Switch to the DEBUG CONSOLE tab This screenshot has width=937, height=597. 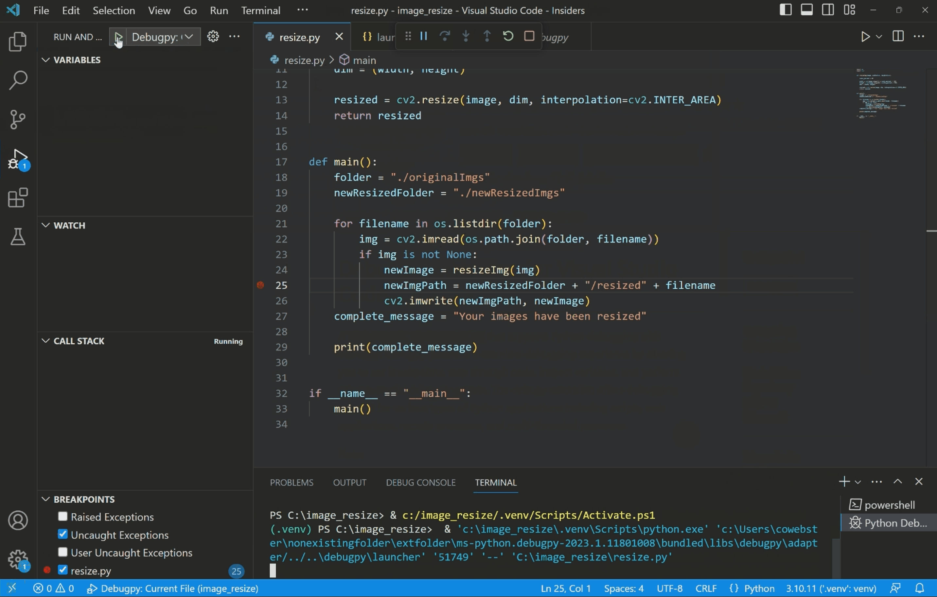point(420,482)
